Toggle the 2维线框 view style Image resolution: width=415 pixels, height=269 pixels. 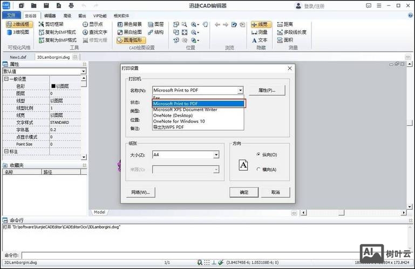(x=19, y=24)
